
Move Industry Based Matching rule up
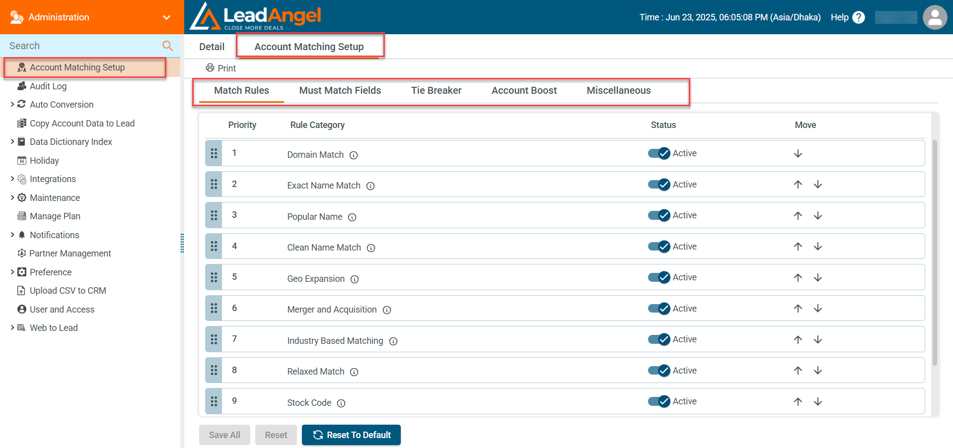coord(798,340)
